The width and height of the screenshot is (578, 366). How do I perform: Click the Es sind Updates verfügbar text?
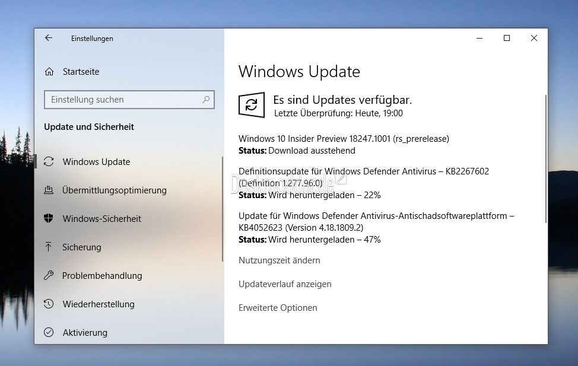tap(342, 100)
